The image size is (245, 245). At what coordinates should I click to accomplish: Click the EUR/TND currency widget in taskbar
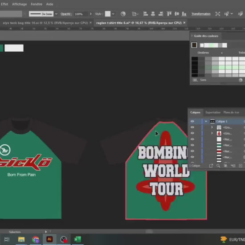(x=233, y=239)
